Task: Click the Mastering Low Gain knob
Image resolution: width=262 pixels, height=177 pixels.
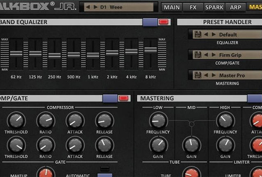Action: pos(158,145)
